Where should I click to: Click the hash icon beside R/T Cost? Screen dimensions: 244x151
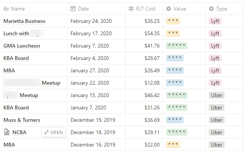click(131, 9)
